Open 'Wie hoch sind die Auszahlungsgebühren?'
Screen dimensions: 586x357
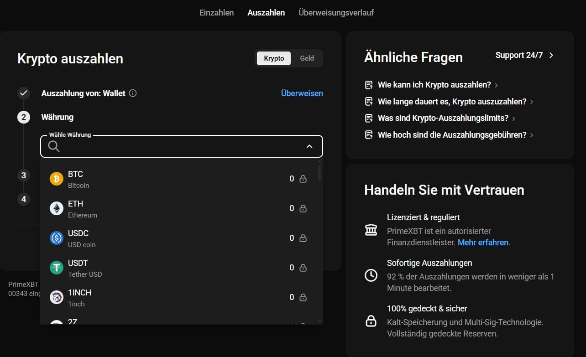pyautogui.click(x=452, y=135)
